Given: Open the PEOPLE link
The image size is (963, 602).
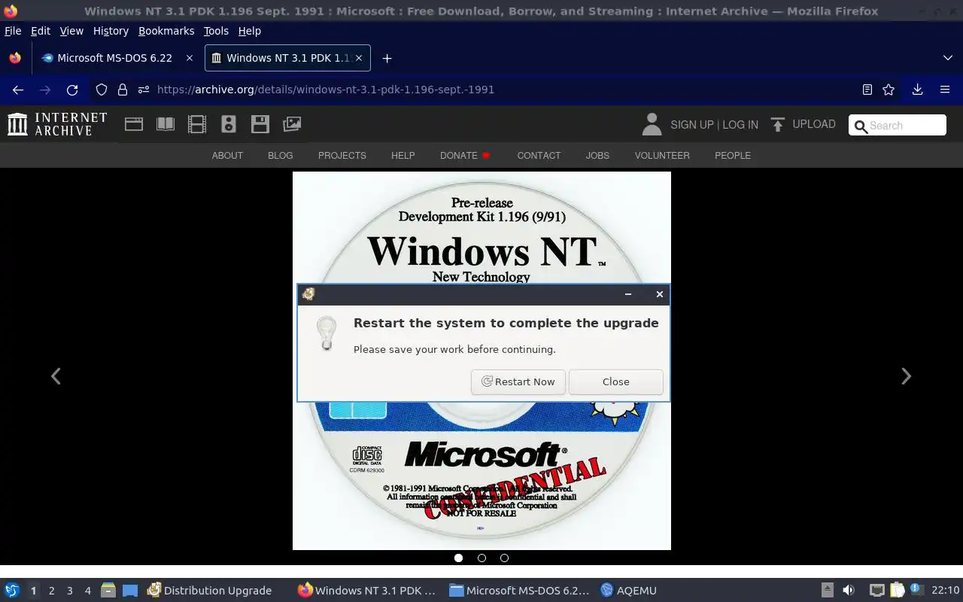Looking at the screenshot, I should tap(733, 155).
